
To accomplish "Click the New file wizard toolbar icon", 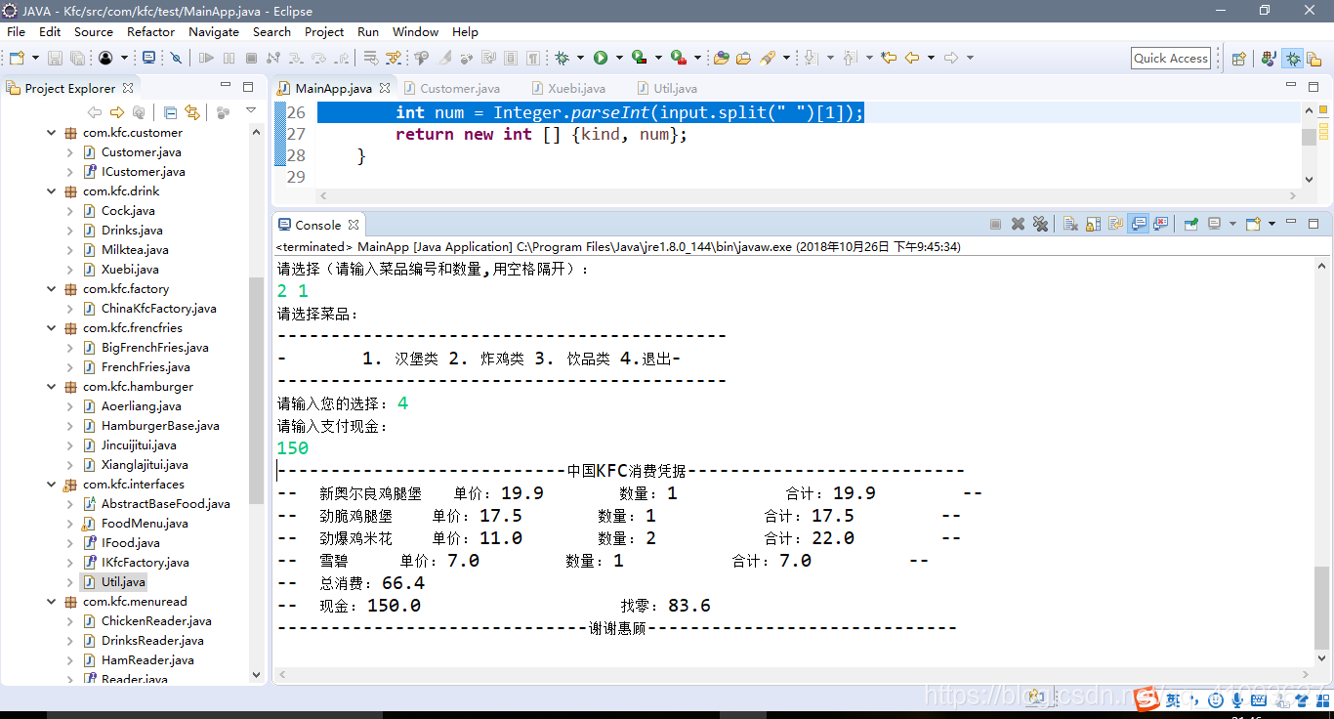I will [x=17, y=58].
